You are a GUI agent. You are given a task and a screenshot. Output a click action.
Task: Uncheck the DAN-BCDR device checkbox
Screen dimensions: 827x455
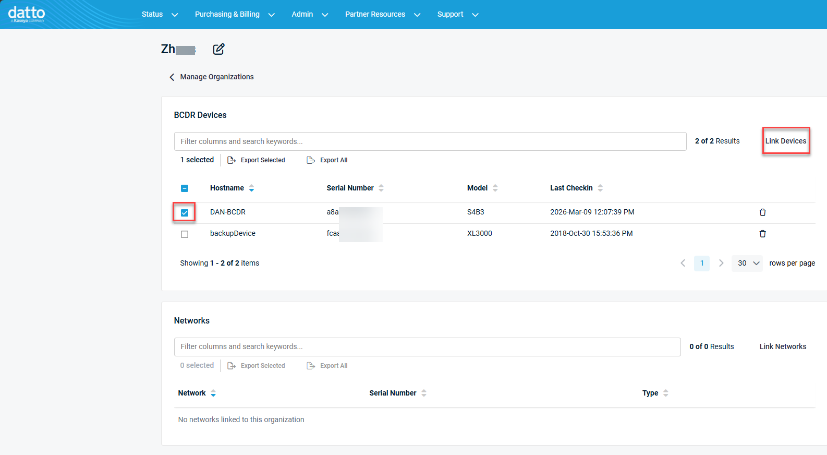click(185, 213)
